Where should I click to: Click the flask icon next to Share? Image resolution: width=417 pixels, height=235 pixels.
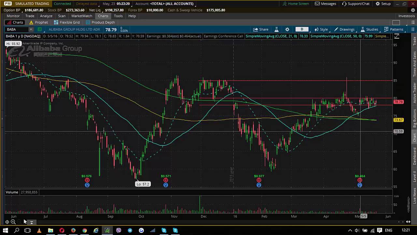276,29
